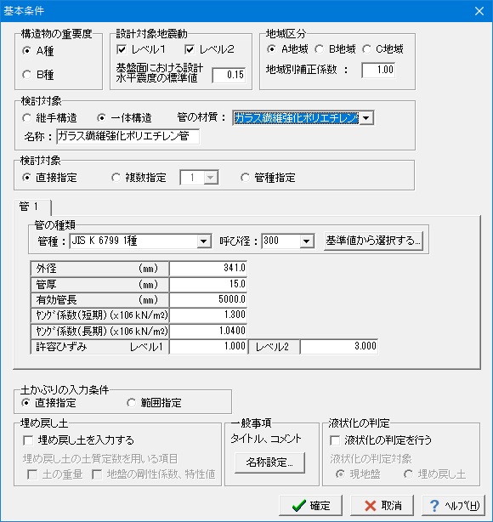Viewport: 493px width, 522px height.
Task: Click 基準値から選択する button
Action: (x=373, y=241)
